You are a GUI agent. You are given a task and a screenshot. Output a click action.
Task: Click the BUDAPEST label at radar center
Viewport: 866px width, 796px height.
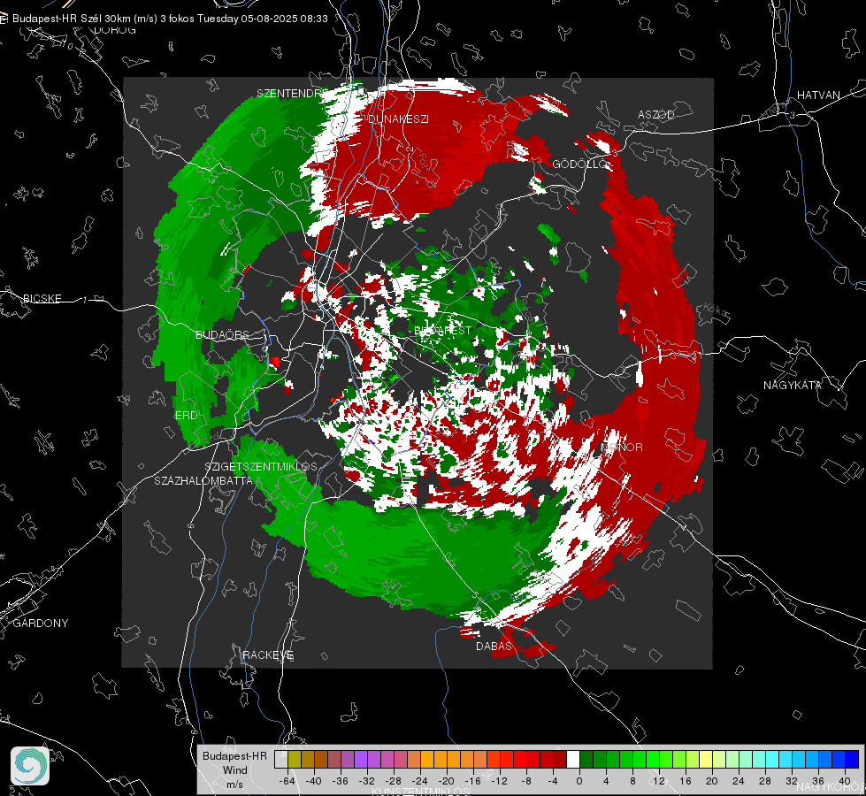tap(443, 330)
